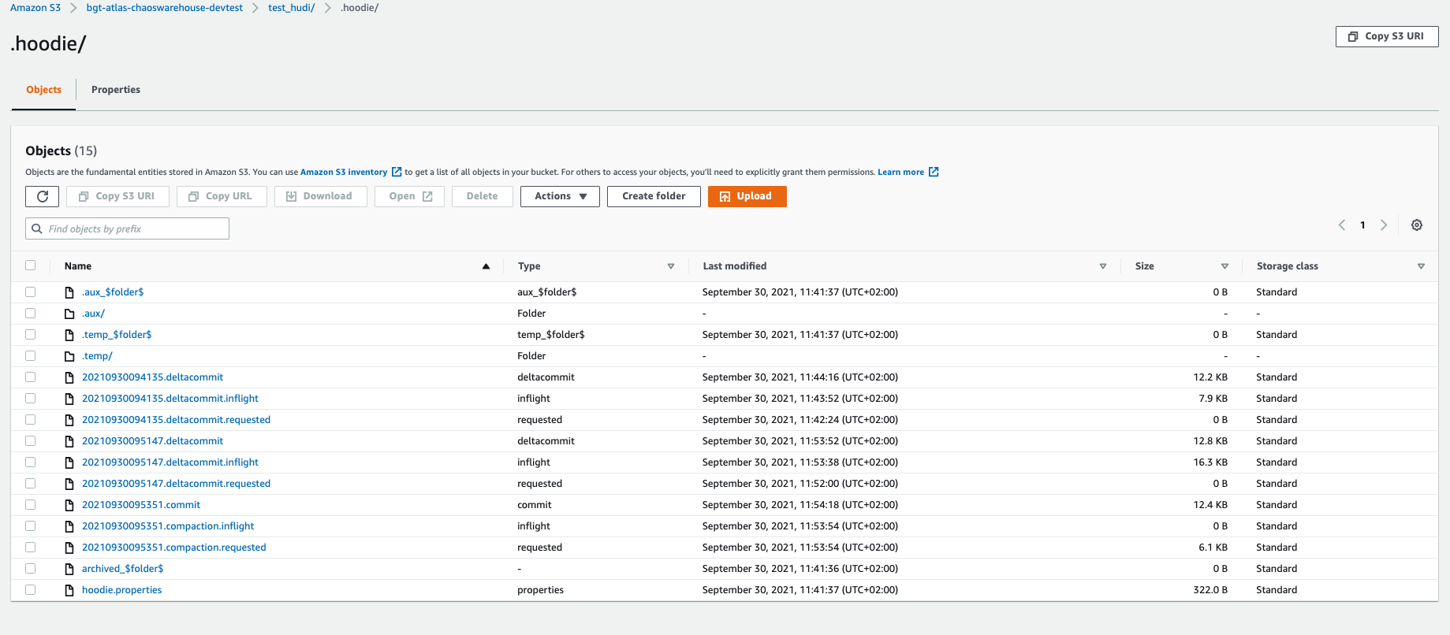This screenshot has width=1450, height=635.
Task: Open the Amazon S3 inventory link
Action: tap(344, 172)
